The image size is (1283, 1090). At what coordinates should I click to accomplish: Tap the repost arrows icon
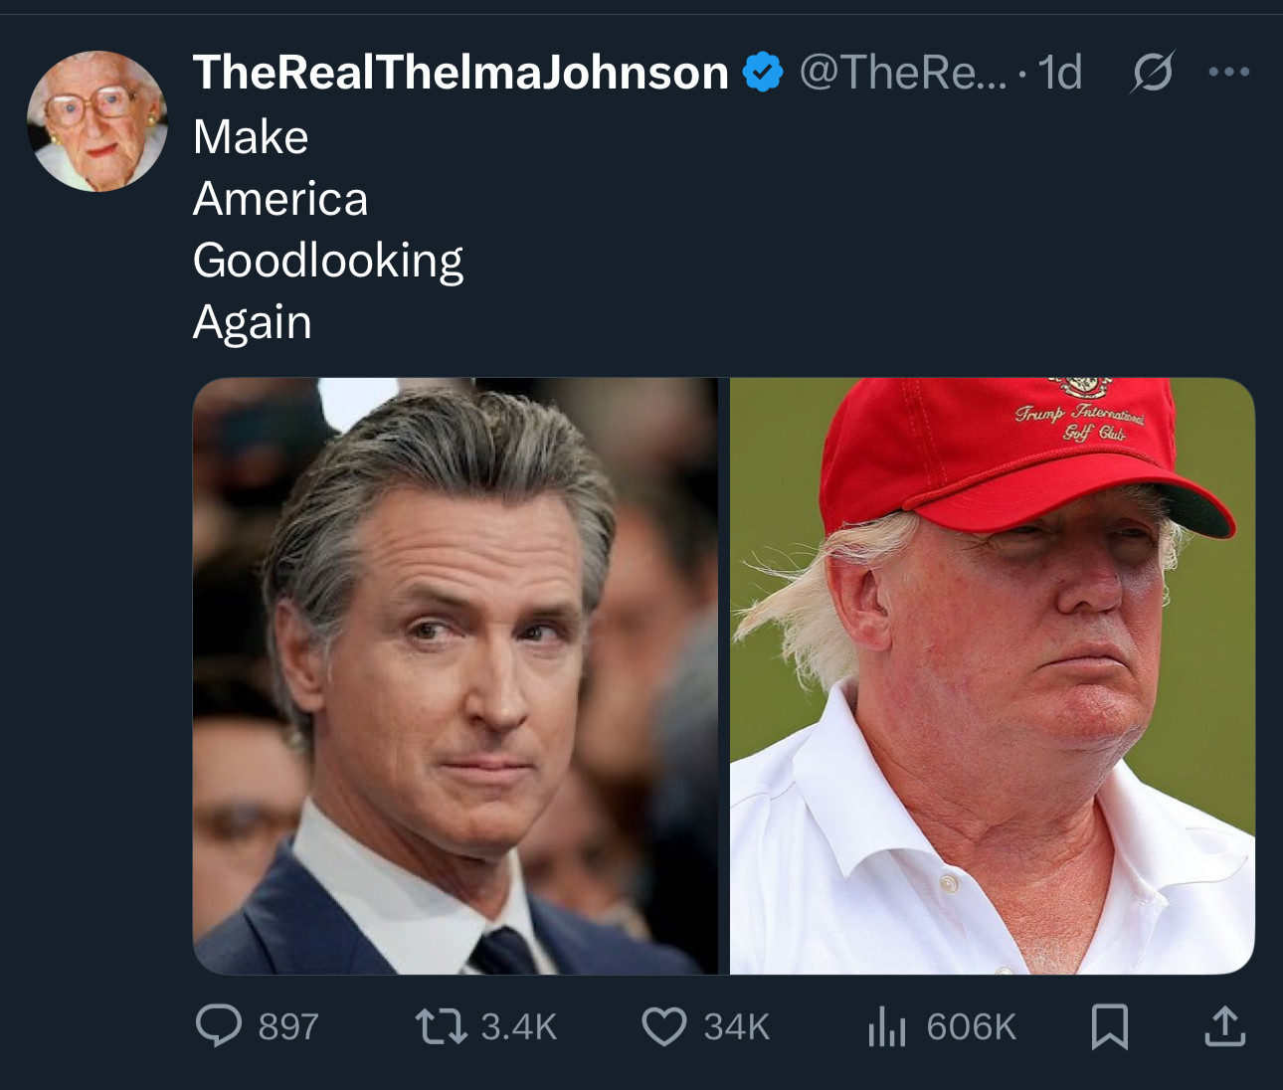(442, 1026)
